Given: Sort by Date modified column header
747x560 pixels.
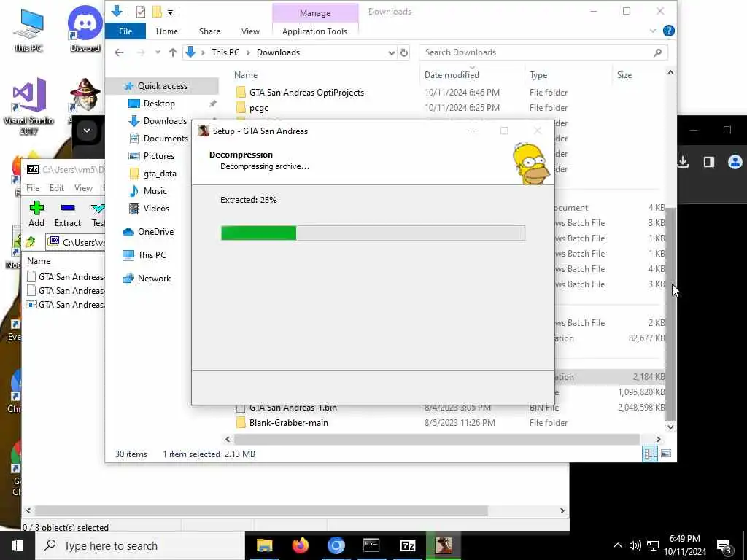Looking at the screenshot, I should pyautogui.click(x=452, y=75).
